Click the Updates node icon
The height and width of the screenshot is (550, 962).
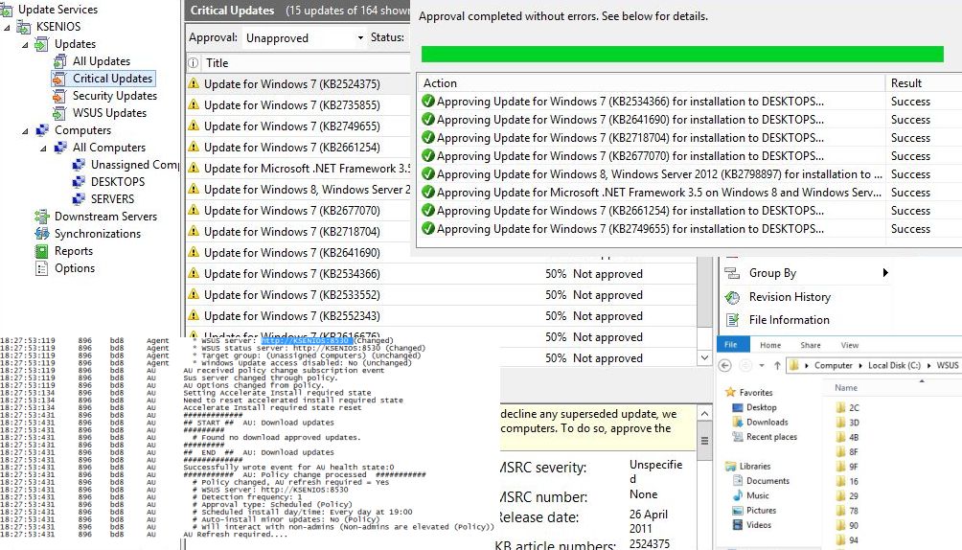[x=42, y=44]
